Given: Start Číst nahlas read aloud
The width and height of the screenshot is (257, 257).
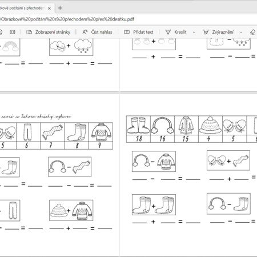Looking at the screenshot, I should (97, 32).
